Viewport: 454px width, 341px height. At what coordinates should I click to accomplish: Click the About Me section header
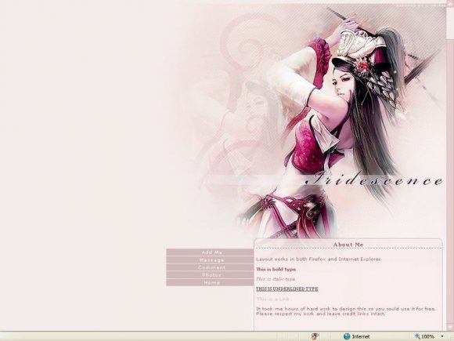(x=348, y=245)
